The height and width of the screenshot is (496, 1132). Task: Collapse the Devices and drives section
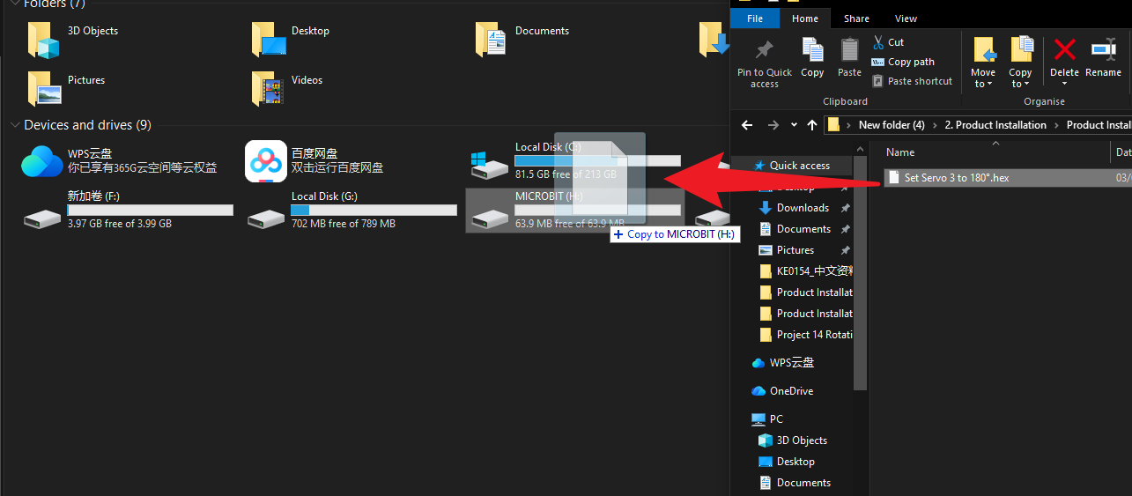tap(15, 125)
